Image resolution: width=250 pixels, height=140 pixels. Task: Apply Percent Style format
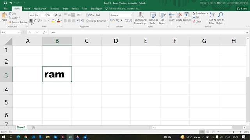[118, 21]
